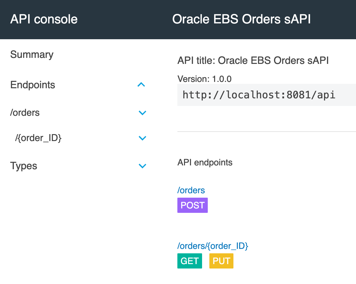
Task: Select /{order_ID} entry in sidebar
Action: tap(38, 138)
